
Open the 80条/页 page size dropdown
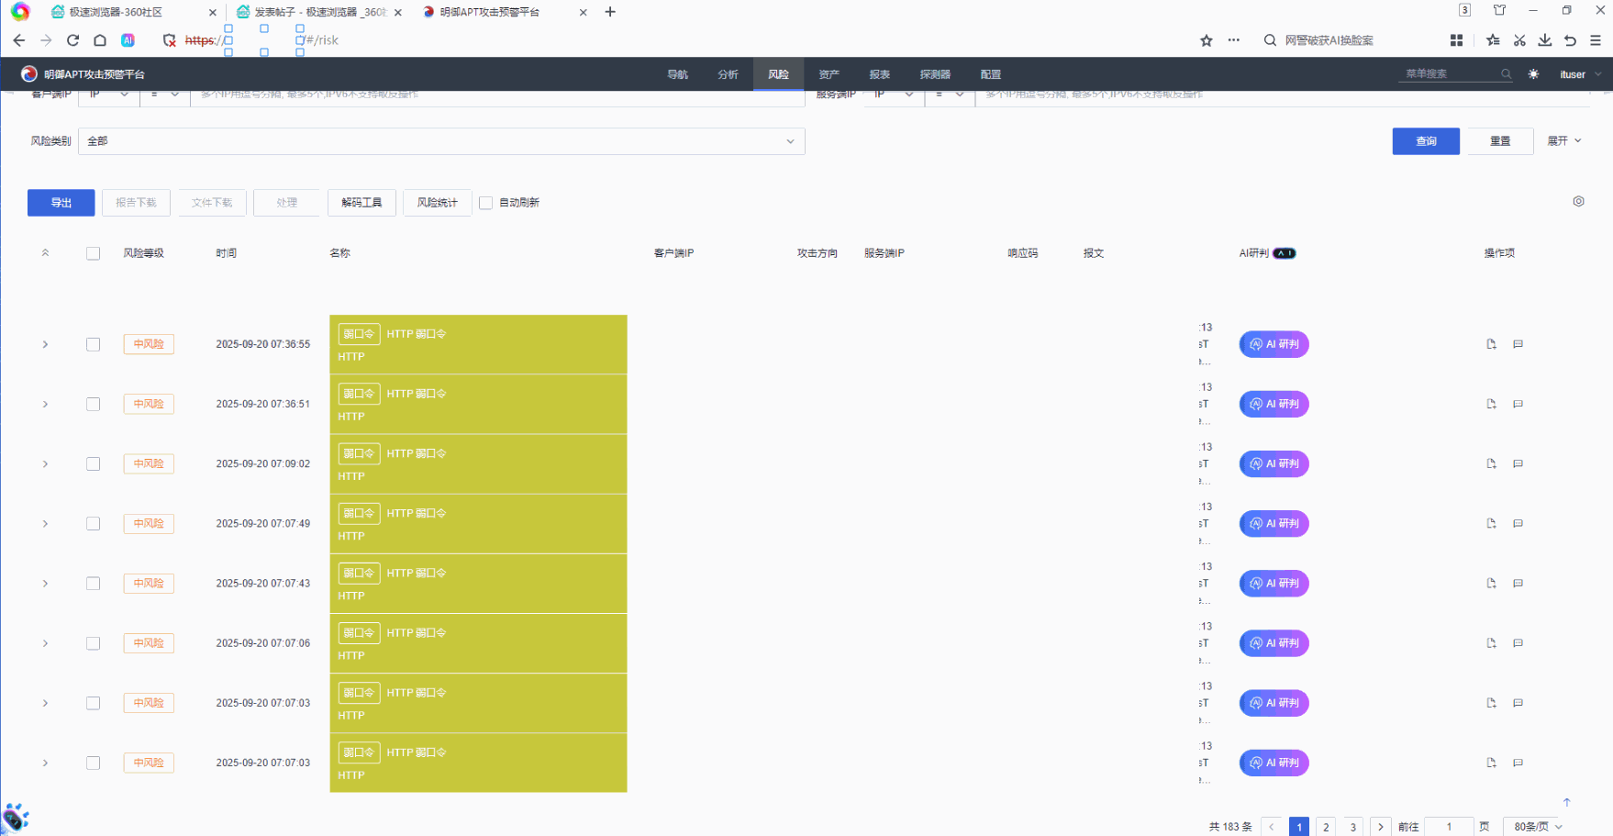coord(1538,826)
